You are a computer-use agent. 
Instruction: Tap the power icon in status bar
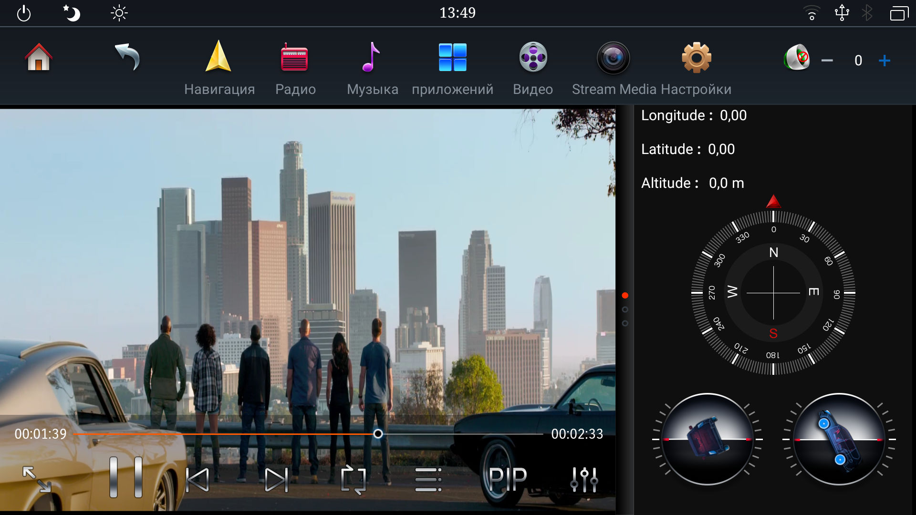(x=24, y=13)
